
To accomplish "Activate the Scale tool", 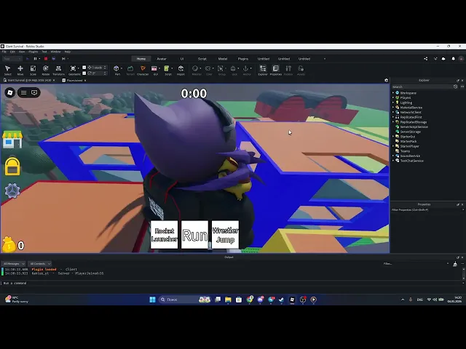I will [x=33, y=70].
